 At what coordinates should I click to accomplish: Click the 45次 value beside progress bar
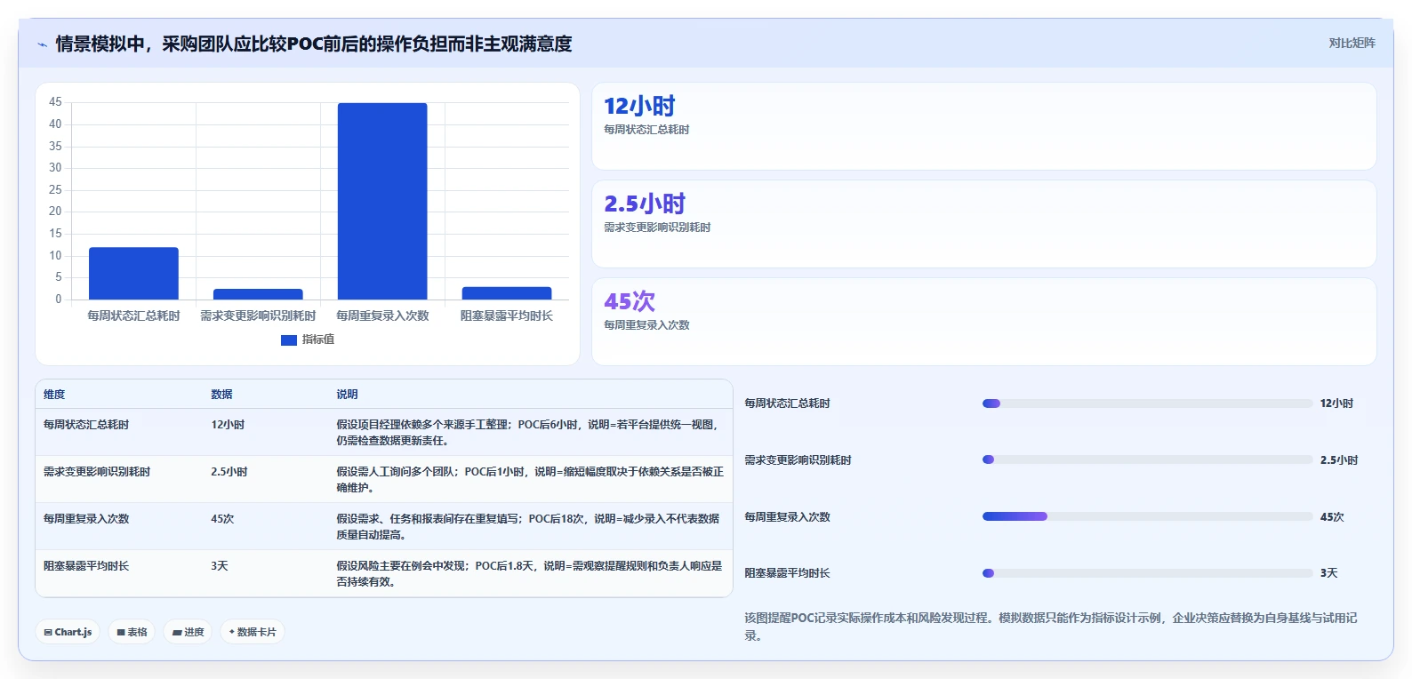coord(1332,517)
